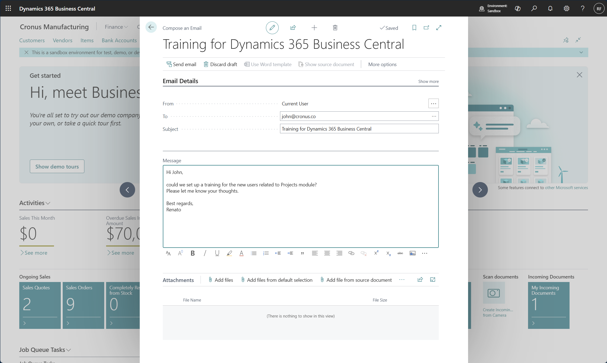The image size is (607, 363).
Task: Go to next Get started slide
Action: (480, 190)
